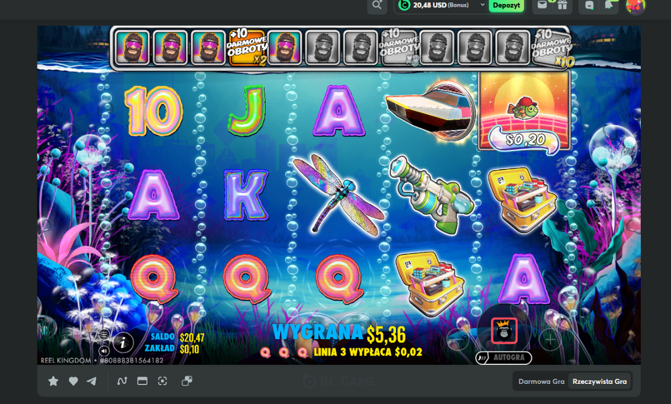671x404 pixels.
Task: Open theater mode with the card icon
Action: tap(142, 381)
